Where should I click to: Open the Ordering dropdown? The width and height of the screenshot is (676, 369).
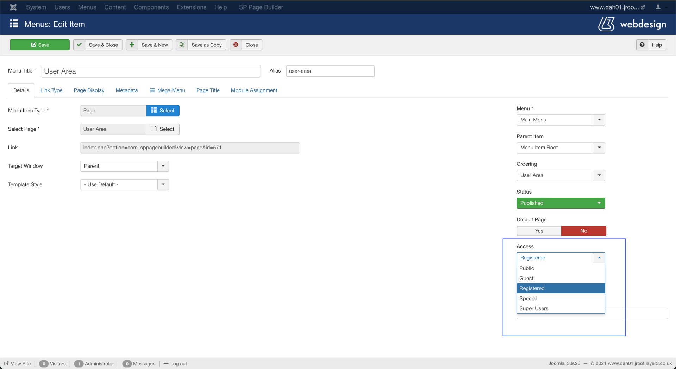[x=561, y=175]
